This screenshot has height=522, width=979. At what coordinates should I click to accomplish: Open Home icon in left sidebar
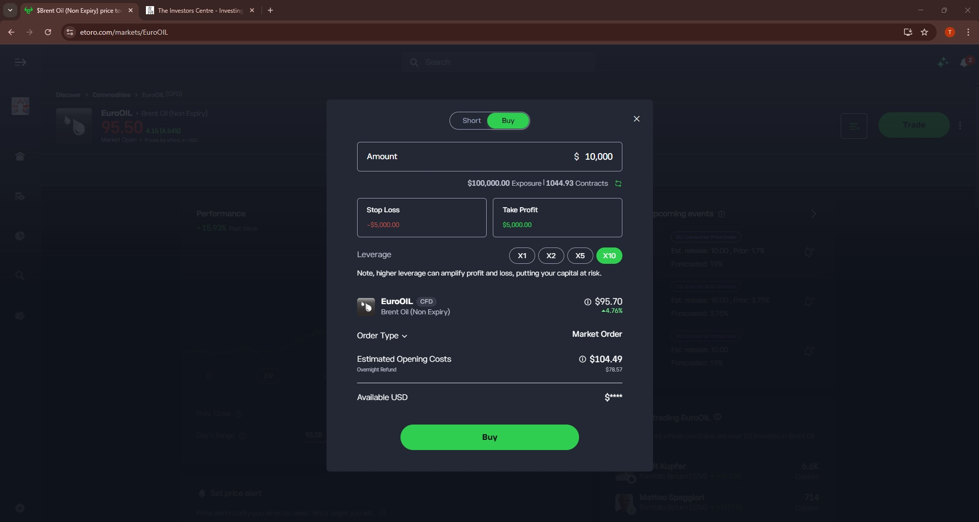pos(20,157)
